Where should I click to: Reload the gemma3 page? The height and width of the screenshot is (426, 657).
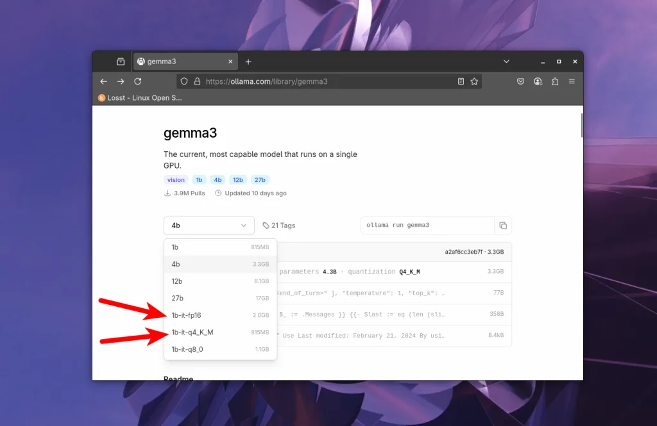[138, 81]
